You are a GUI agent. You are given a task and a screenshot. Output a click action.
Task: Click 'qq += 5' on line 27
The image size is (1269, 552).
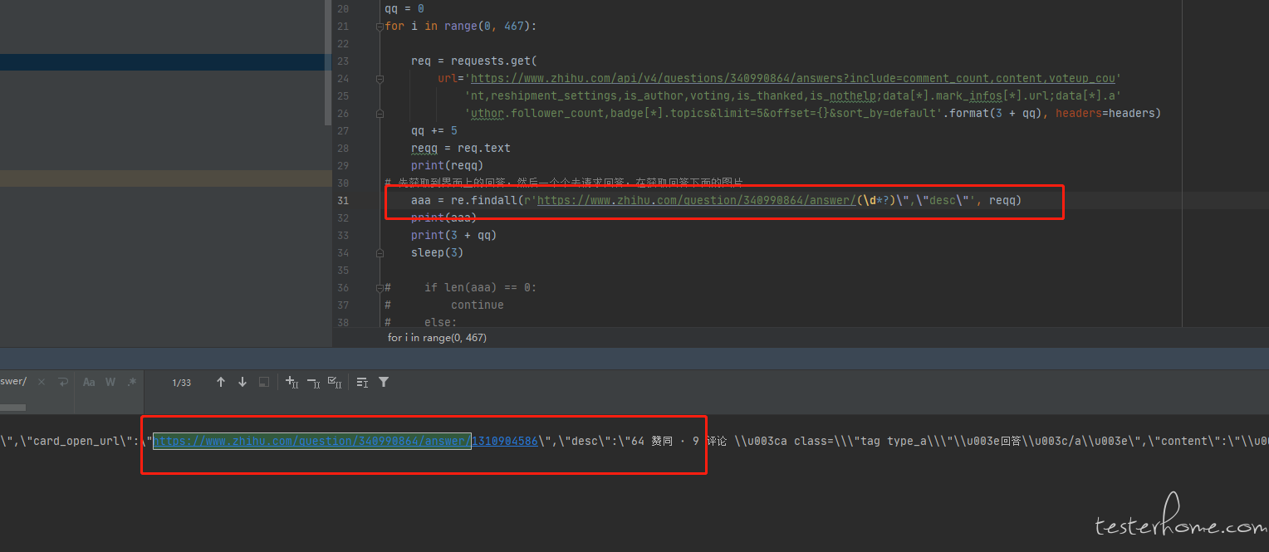(434, 131)
